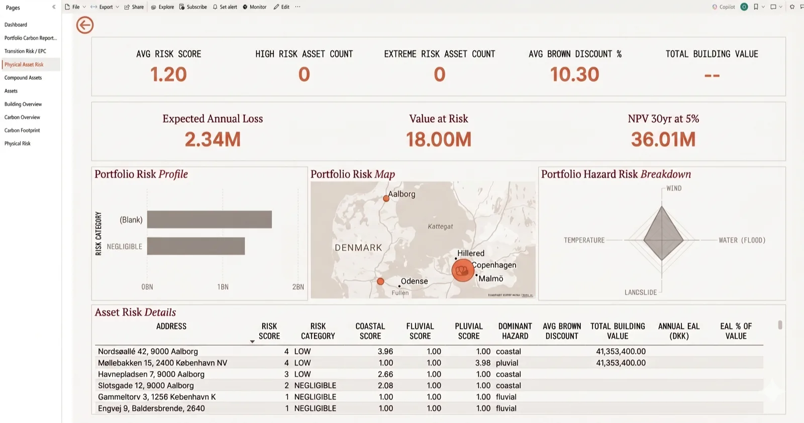Open the Building Overview page
This screenshot has height=423, width=804.
23,104
